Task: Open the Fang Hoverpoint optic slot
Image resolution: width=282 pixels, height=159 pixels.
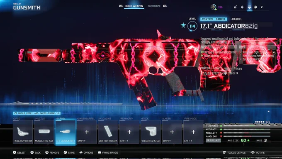Action: coord(23,132)
